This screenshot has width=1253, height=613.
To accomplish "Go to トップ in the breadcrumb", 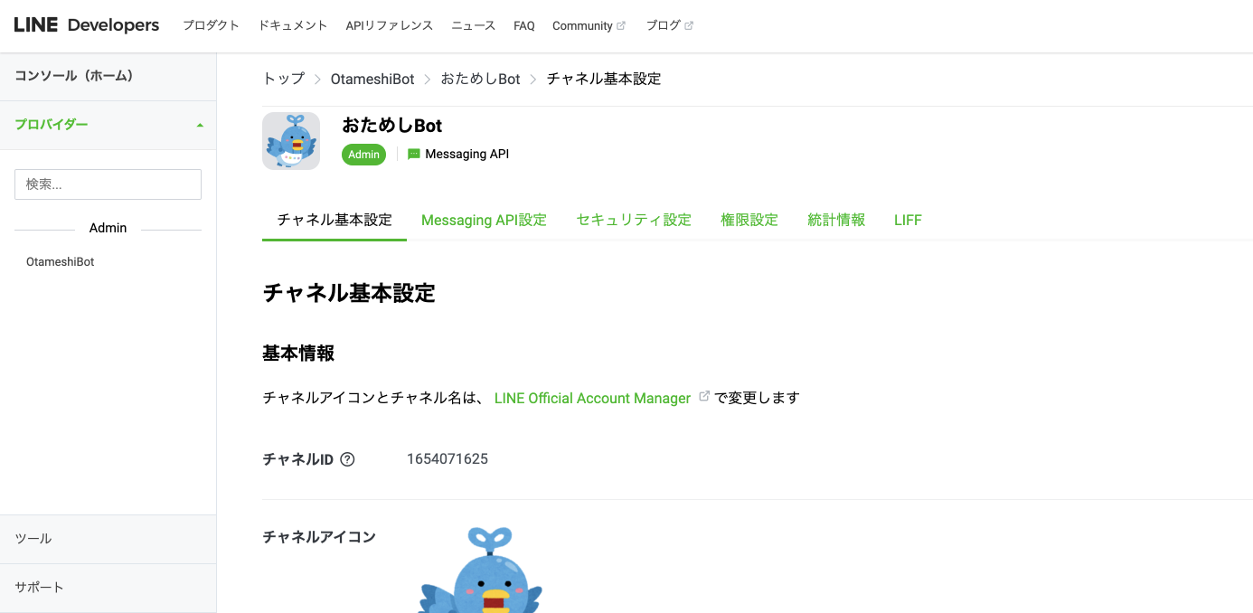I will [283, 80].
